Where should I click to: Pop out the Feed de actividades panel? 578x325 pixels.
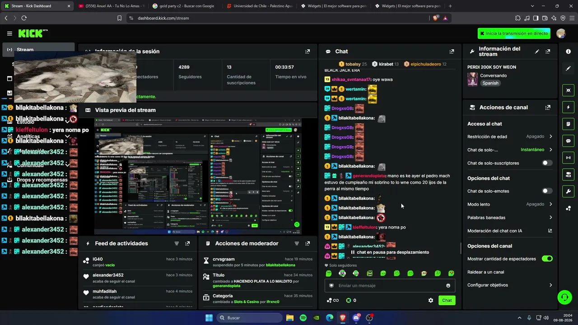point(187,243)
